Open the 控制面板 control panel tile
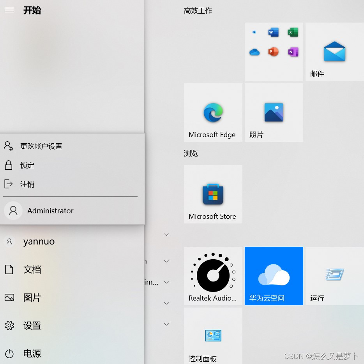 click(213, 336)
